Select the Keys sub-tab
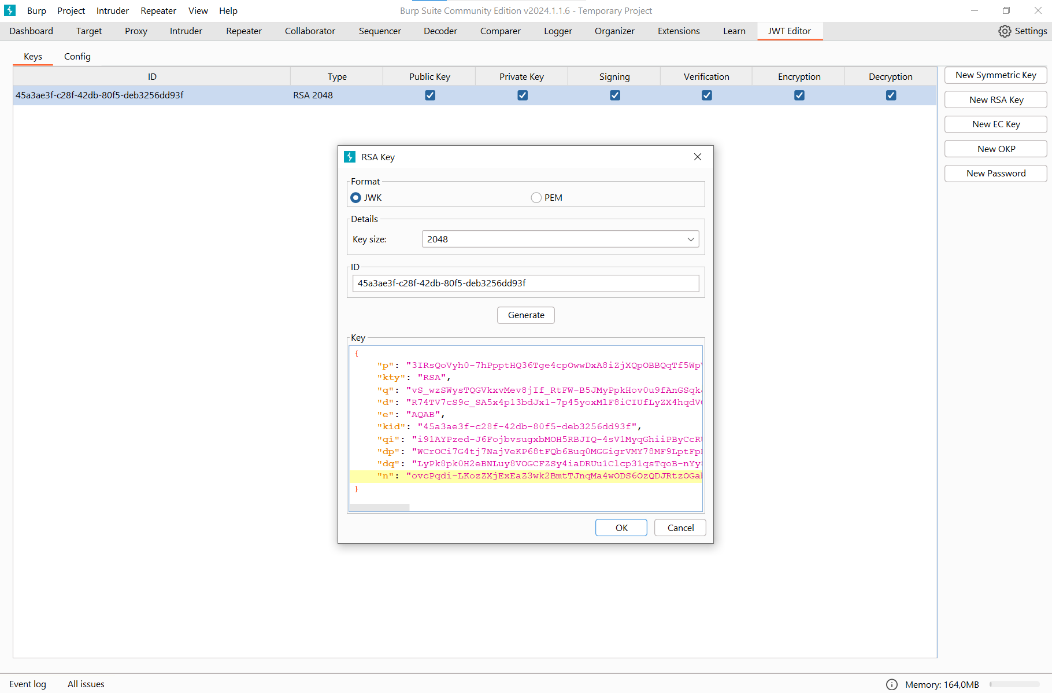This screenshot has width=1052, height=693. click(33, 57)
